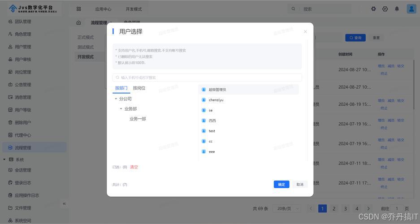420x224 pixels.
Task: Click the 用户审核 sidebar icon
Action: coord(10,59)
